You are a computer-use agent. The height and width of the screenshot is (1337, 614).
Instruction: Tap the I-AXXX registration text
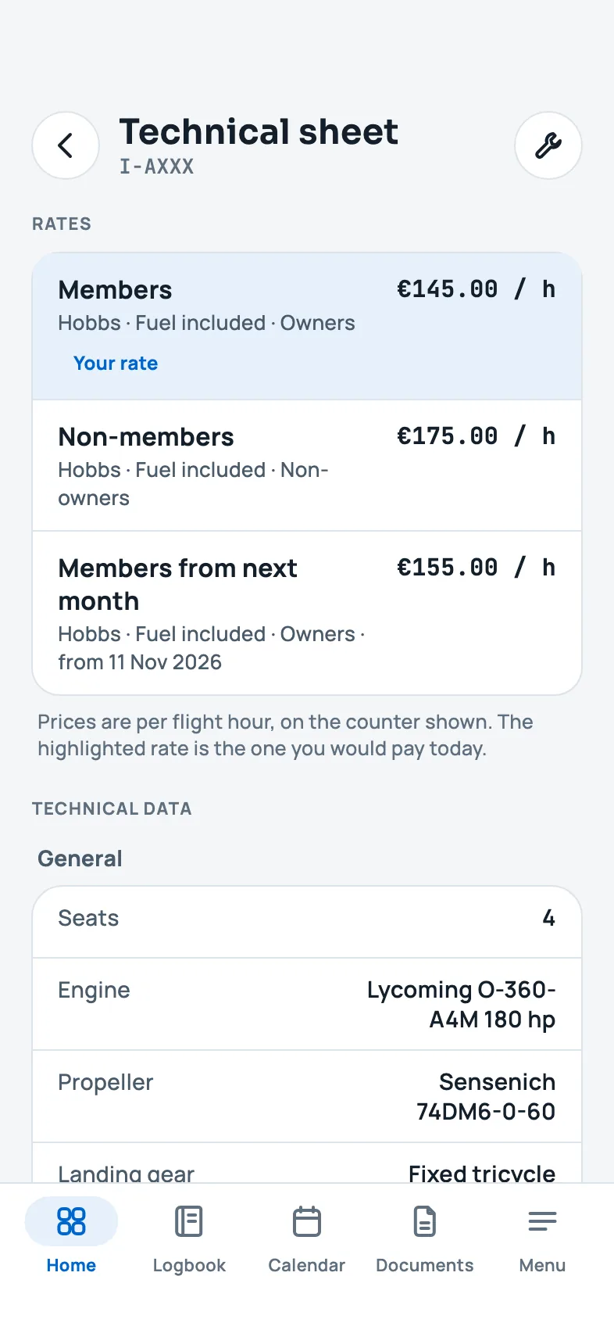[x=156, y=167]
